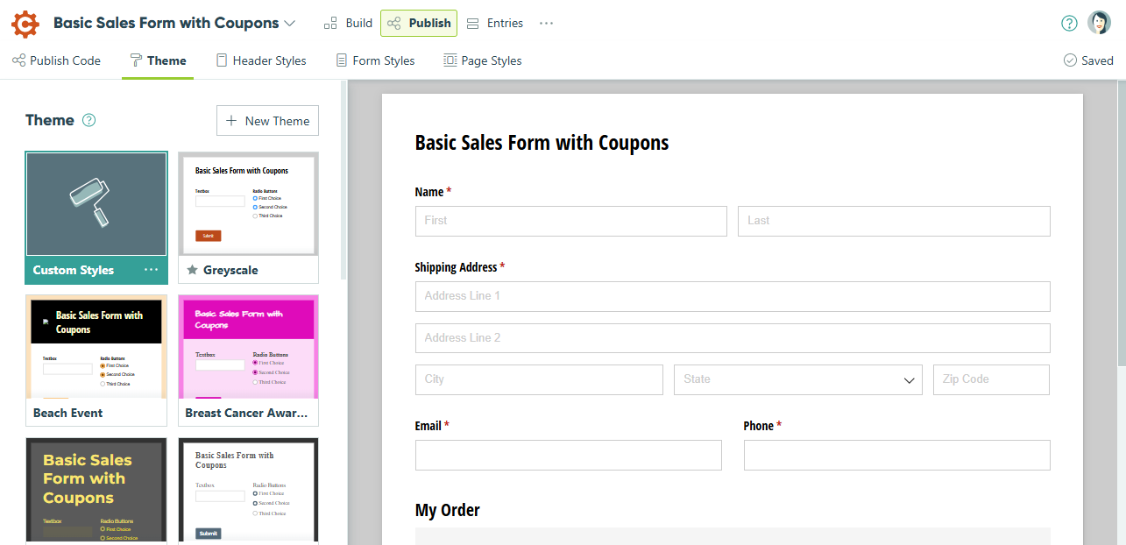Click the theme panel scrollbar
The height and width of the screenshot is (545, 1126).
pos(343,181)
